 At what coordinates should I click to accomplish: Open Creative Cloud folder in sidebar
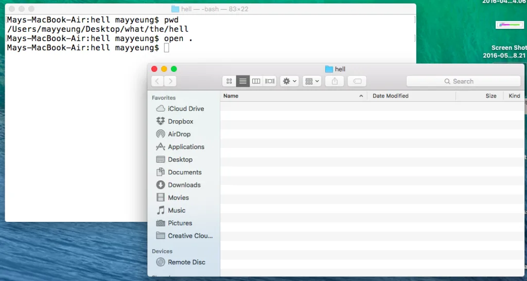click(x=184, y=236)
